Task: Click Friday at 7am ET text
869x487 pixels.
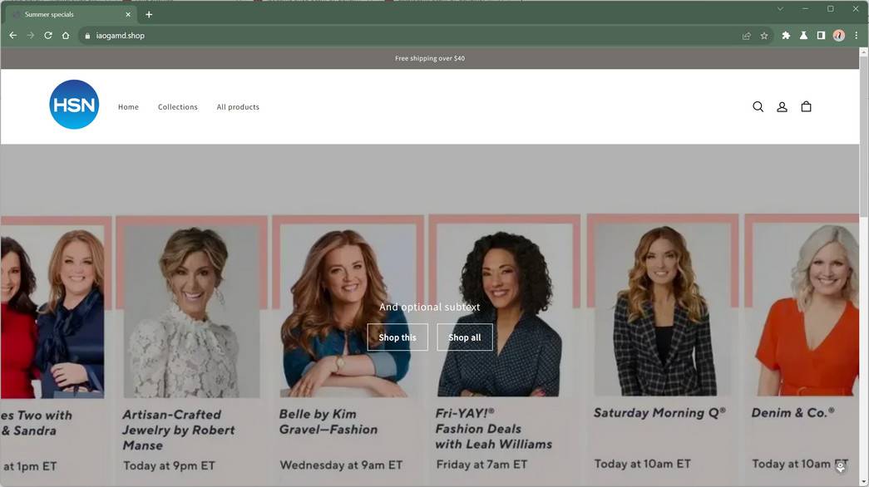Action: click(x=481, y=465)
